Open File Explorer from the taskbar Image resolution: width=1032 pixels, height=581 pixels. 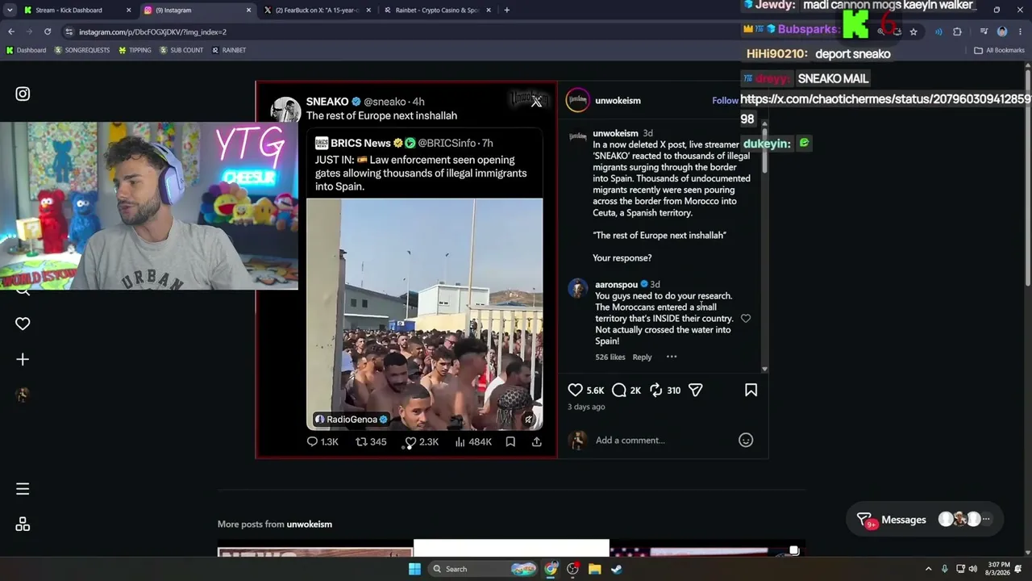tap(594, 569)
